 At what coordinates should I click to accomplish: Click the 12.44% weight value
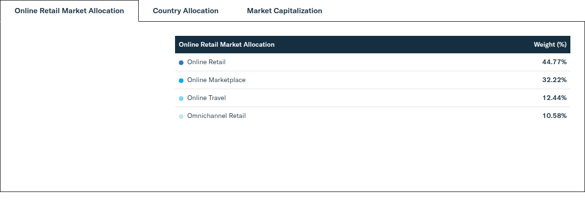[554, 98]
